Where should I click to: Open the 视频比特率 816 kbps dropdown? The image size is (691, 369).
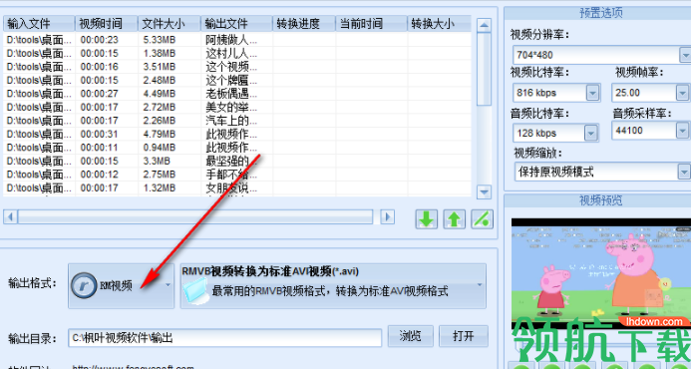[592, 93]
